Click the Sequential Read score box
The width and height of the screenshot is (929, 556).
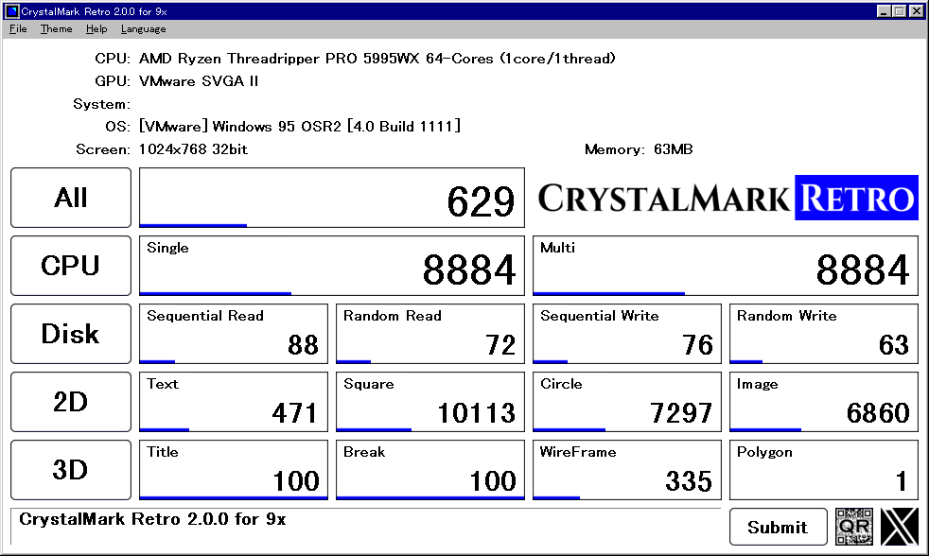(x=233, y=334)
